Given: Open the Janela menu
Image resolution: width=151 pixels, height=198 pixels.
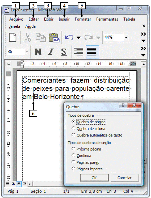Looking at the screenshot, I should (x=14, y=26).
